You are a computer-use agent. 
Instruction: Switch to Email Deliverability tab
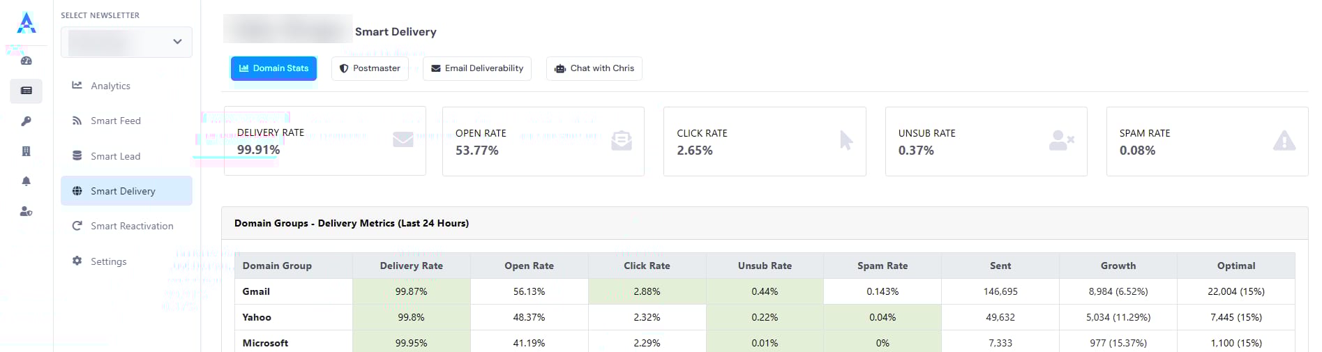(x=477, y=68)
